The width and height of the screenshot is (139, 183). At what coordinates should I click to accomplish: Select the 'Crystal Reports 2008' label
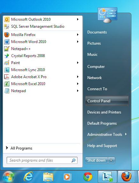[28, 56]
